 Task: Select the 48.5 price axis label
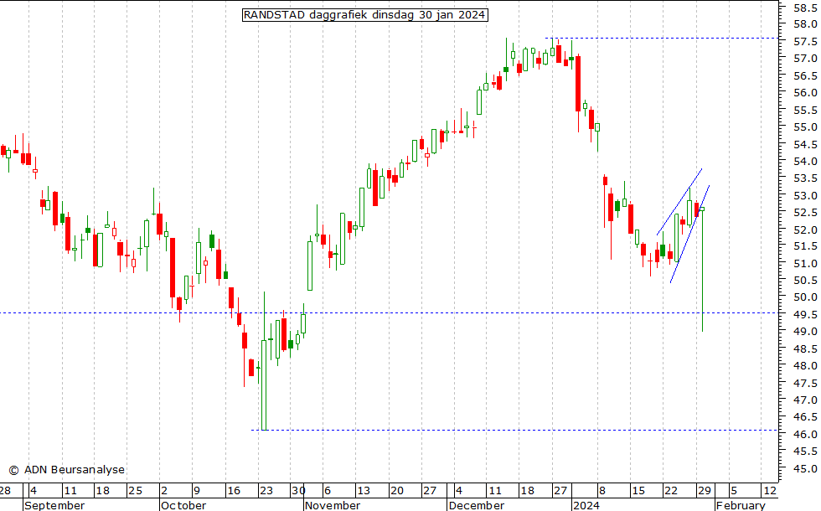pyautogui.click(x=805, y=348)
